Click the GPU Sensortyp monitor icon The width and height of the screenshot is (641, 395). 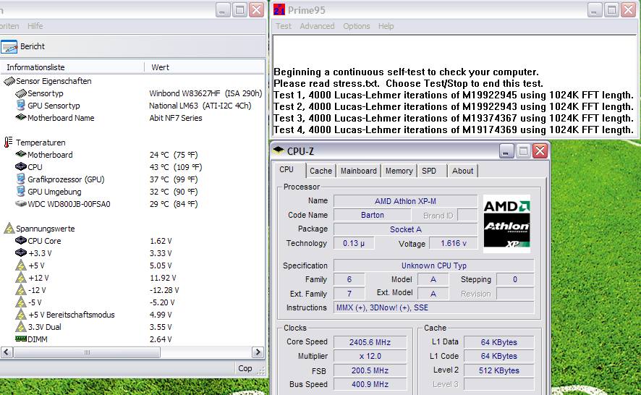pyautogui.click(x=20, y=106)
